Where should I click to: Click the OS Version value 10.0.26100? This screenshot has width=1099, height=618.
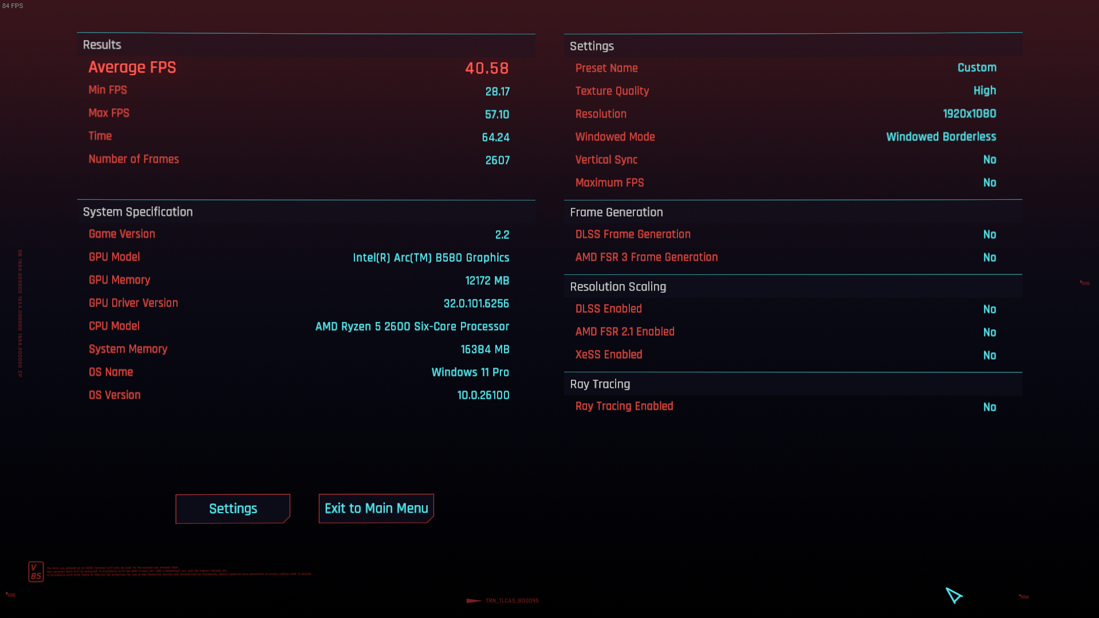(483, 395)
